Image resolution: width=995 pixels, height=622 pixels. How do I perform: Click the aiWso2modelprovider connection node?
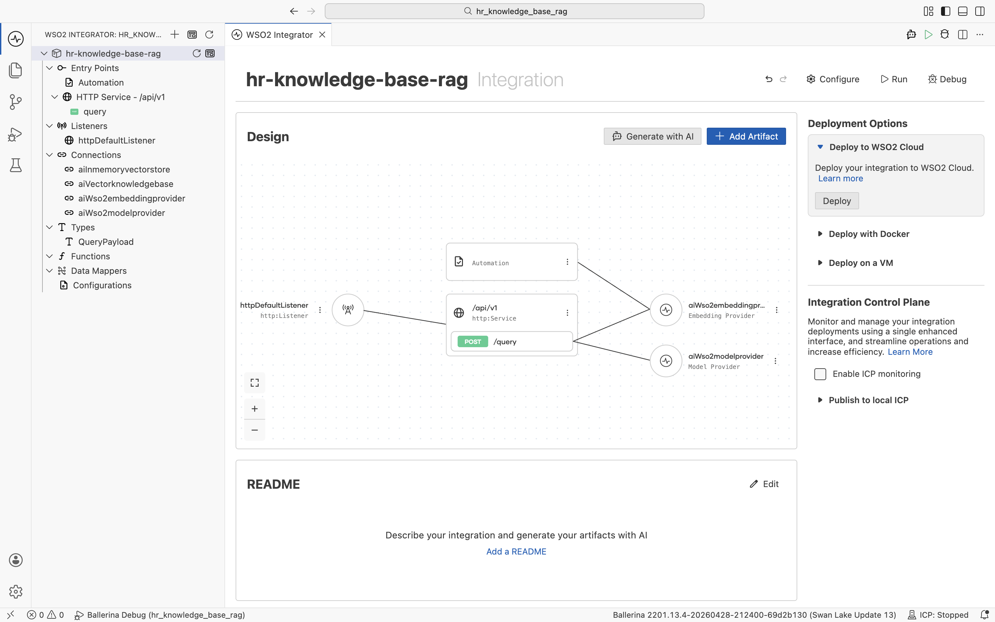(x=666, y=361)
